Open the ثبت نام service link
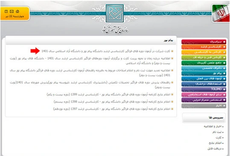This screenshot has height=156, width=230. click(217, 132)
